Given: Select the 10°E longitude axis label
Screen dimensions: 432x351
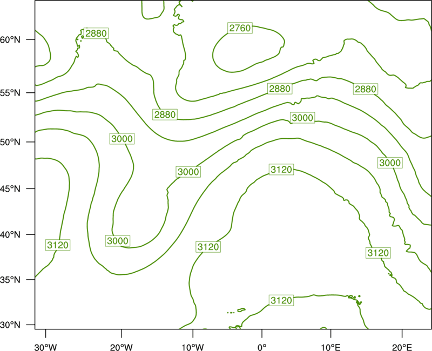Looking at the screenshot, I should point(330,347).
